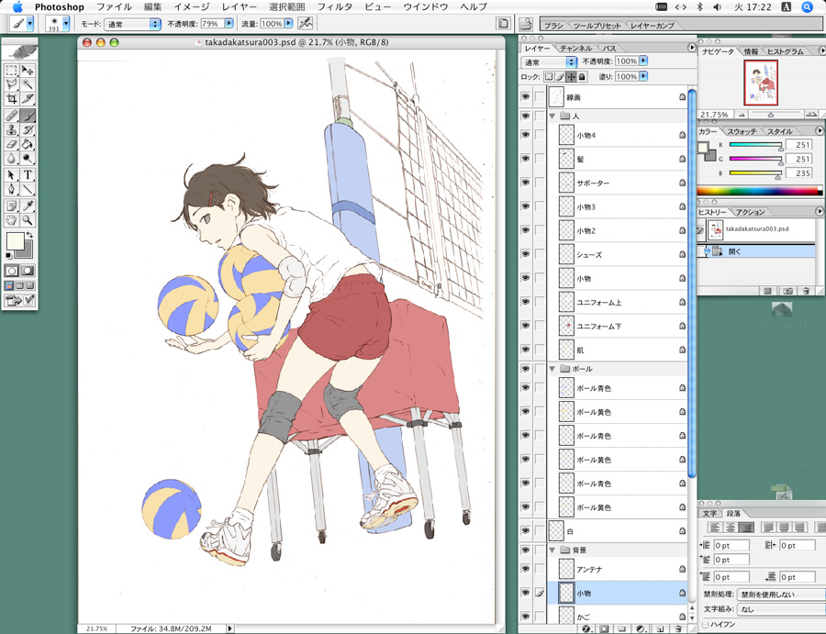
Task: Toggle the lock position button
Action: click(572, 77)
